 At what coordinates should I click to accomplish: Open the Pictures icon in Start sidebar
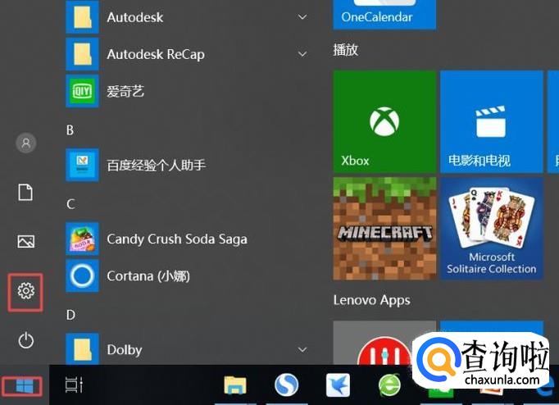pyautogui.click(x=26, y=241)
